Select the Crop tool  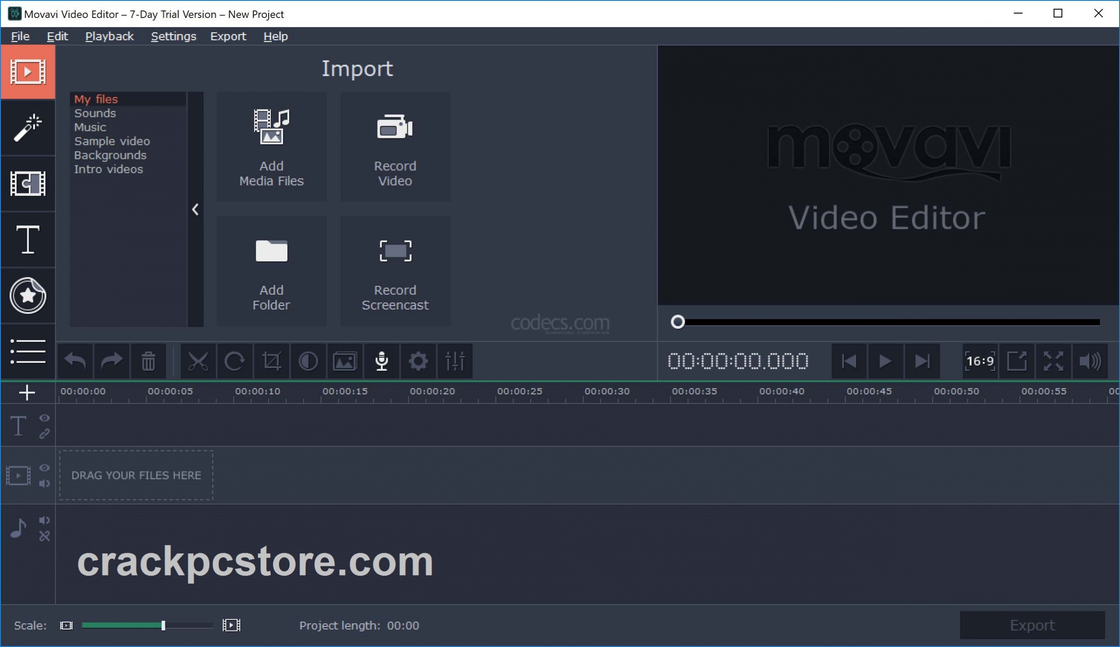271,361
